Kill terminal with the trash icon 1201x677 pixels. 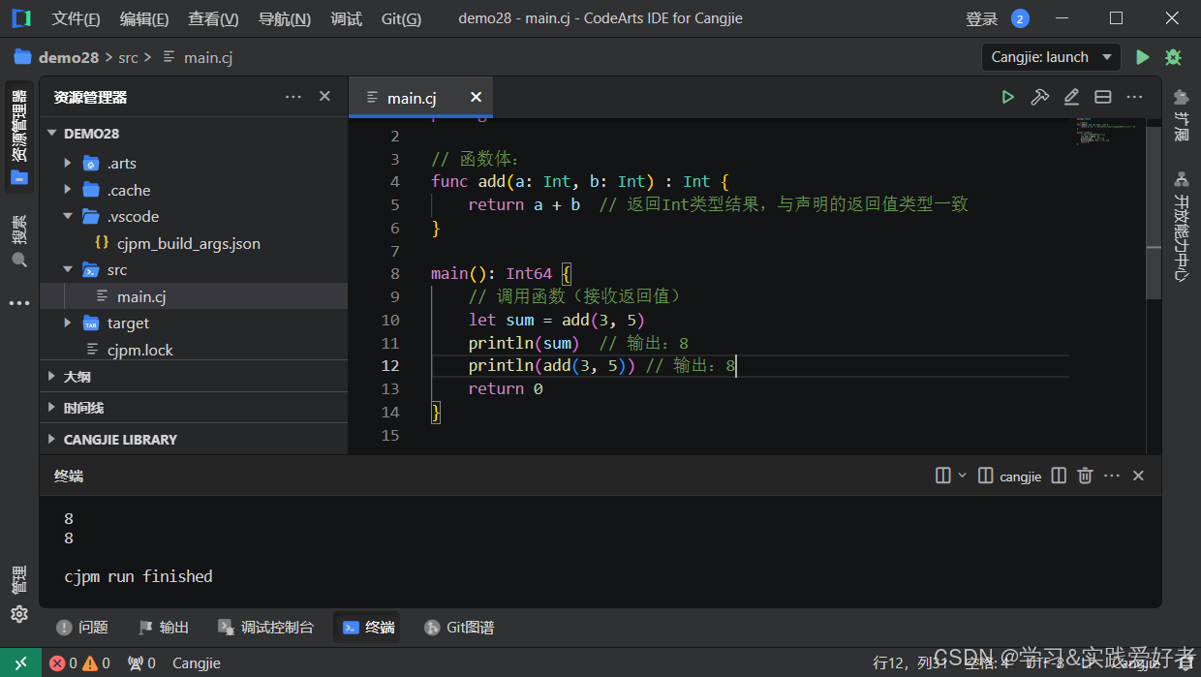[x=1085, y=476]
